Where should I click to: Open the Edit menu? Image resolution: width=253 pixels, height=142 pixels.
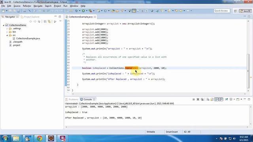tap(9, 6)
